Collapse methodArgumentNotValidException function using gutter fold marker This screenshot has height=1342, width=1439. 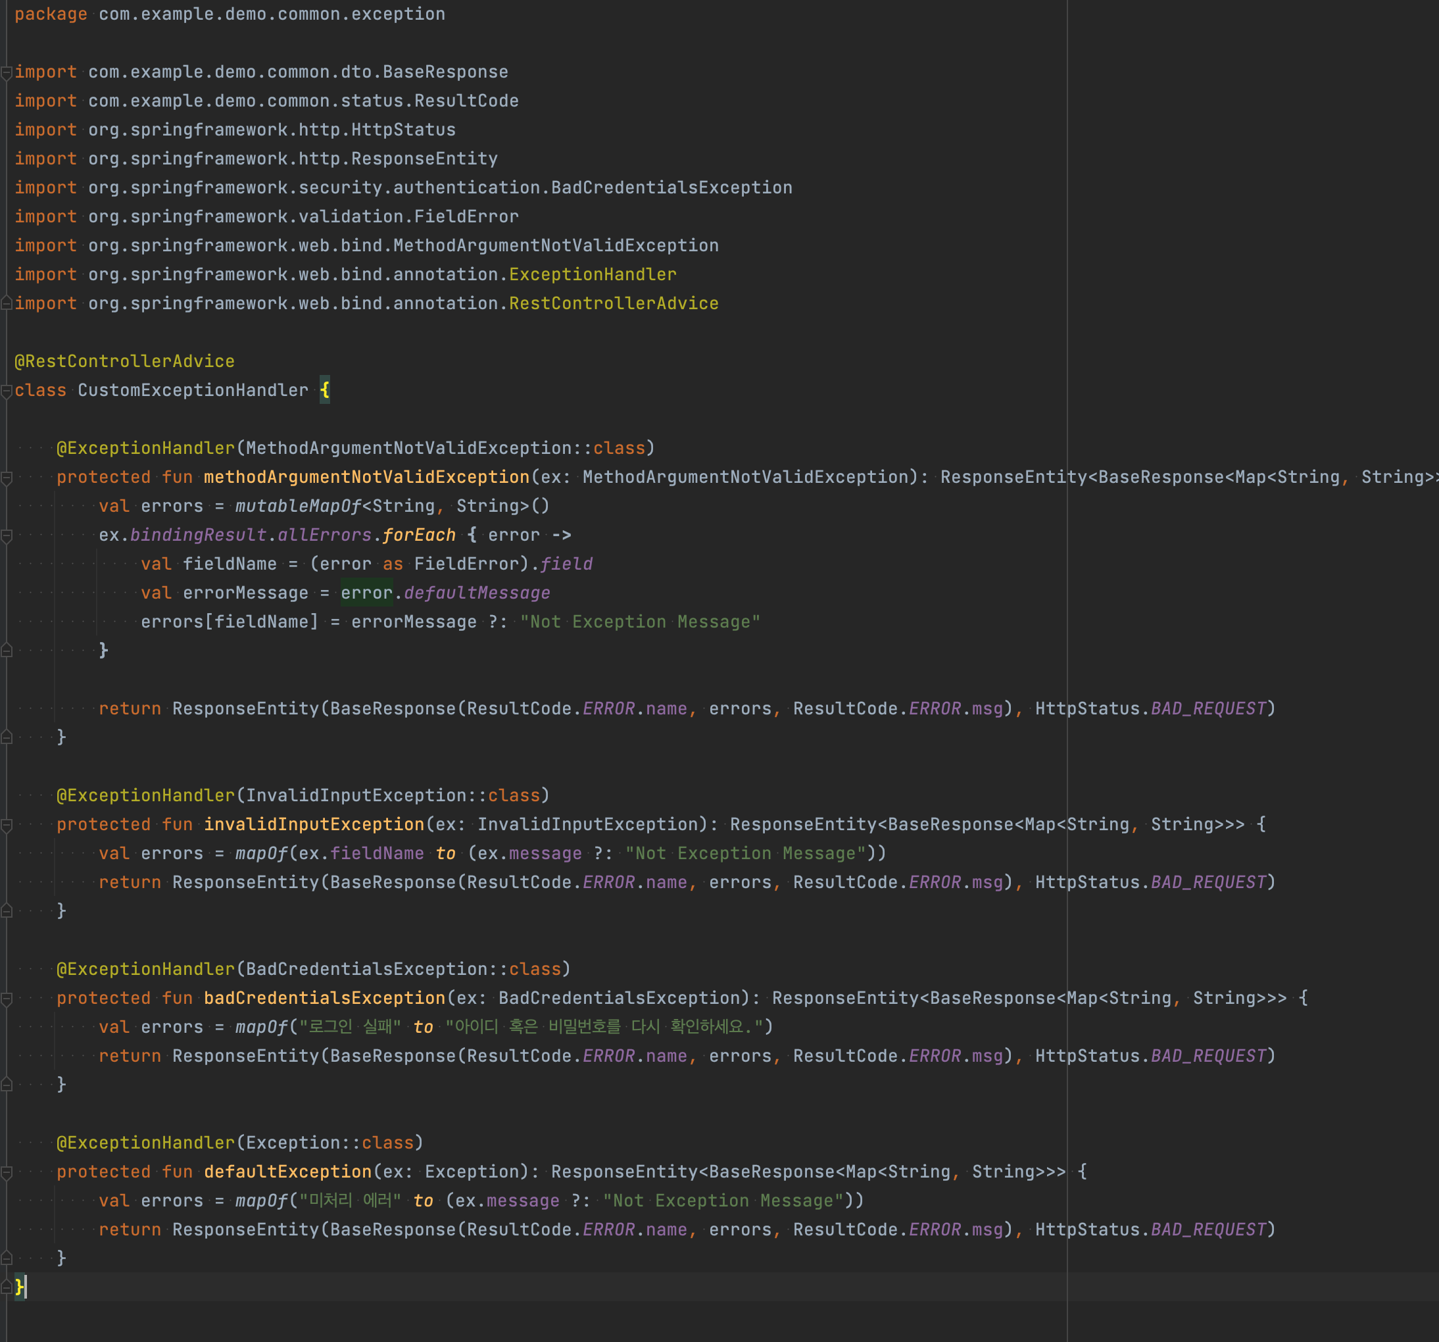click(7, 478)
